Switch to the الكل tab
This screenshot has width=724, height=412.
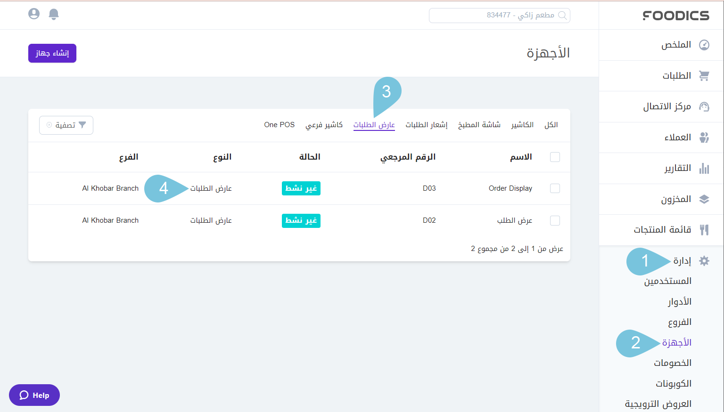point(551,125)
